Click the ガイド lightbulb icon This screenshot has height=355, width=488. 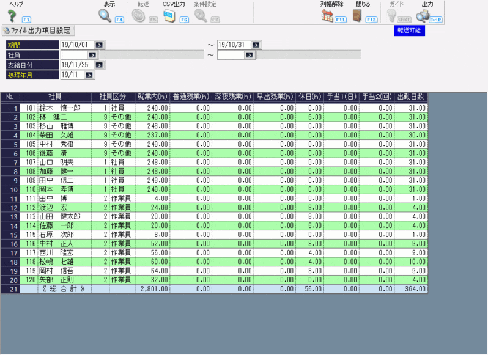click(391, 16)
